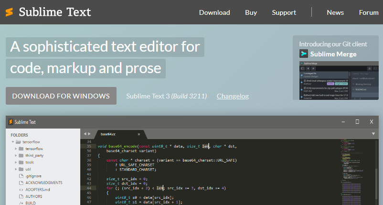Visit the Forum link in header
383x205 pixels.
tap(369, 12)
